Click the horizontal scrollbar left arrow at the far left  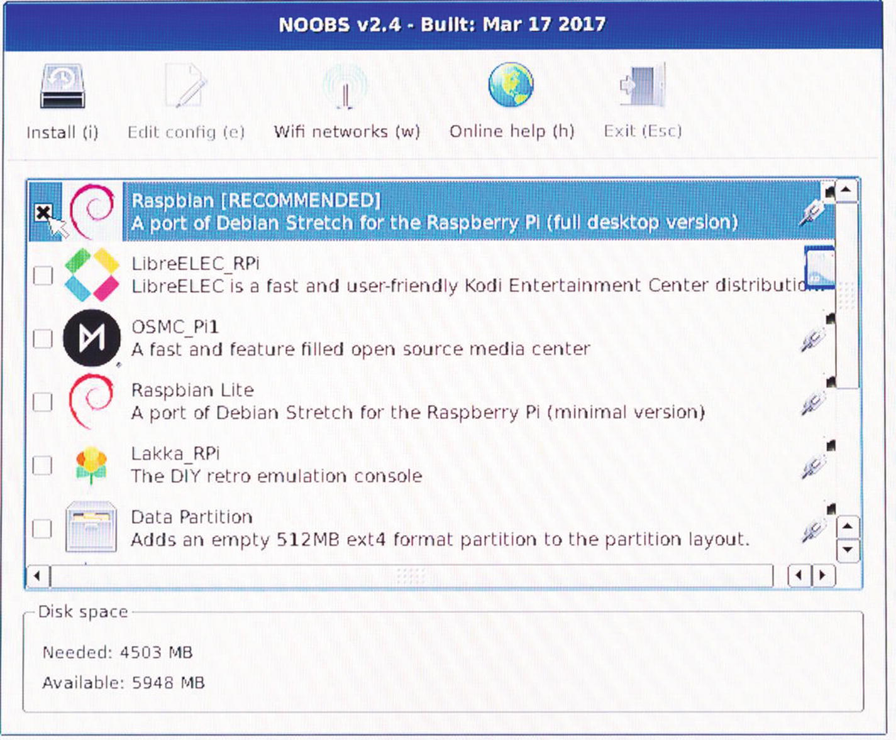pyautogui.click(x=37, y=575)
